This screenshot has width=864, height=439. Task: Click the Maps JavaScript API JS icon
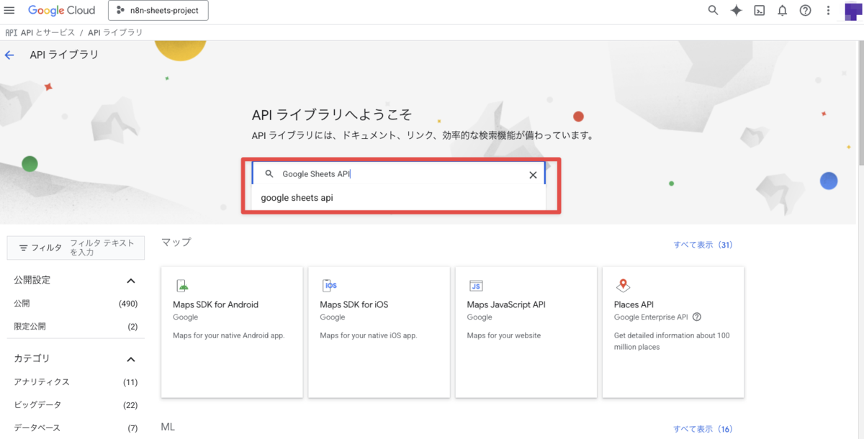point(476,286)
